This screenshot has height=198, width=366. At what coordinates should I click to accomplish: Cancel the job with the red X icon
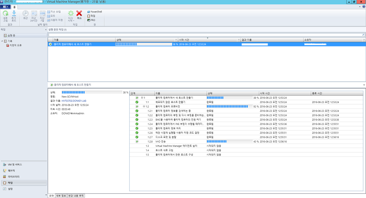tap(79, 13)
